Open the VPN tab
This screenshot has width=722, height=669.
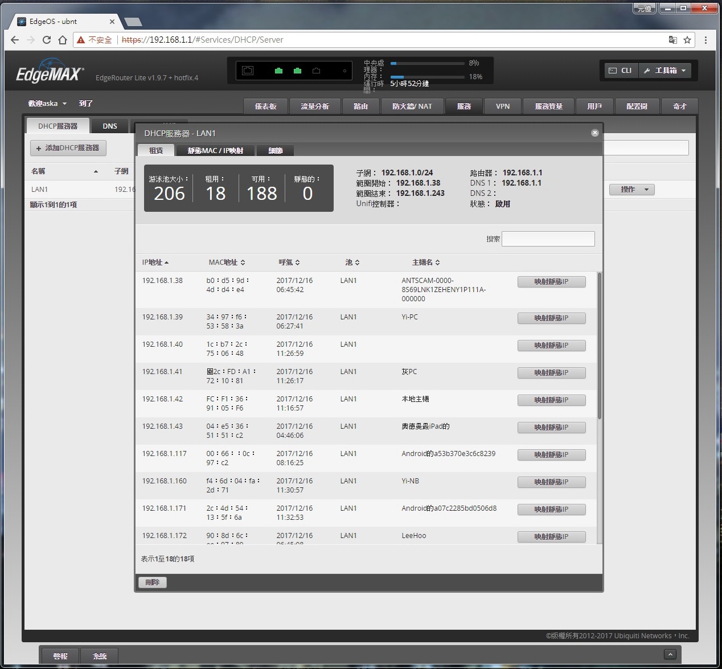[503, 106]
